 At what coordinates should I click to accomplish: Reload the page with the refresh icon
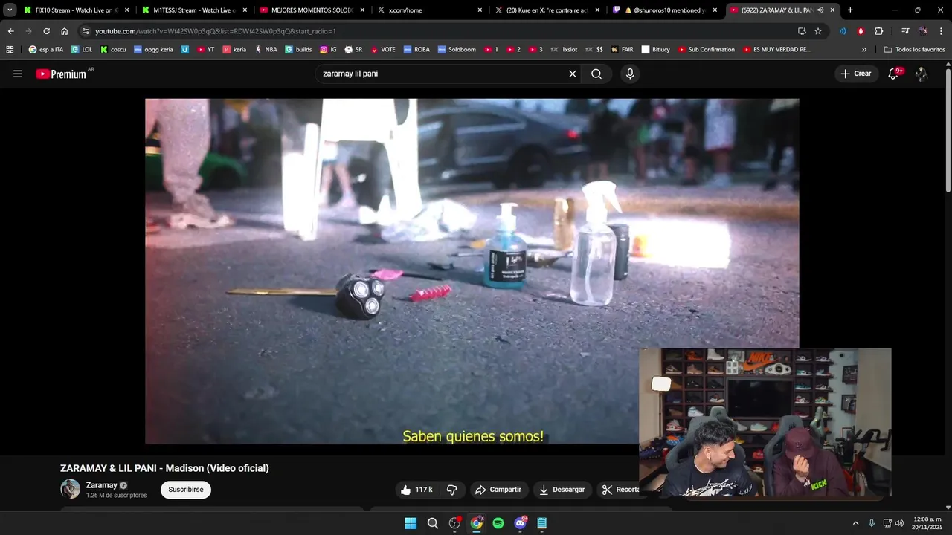tap(46, 31)
